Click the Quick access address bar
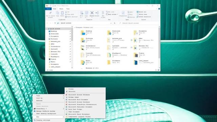Screen dimensions: 217x122 pos(84,23)
